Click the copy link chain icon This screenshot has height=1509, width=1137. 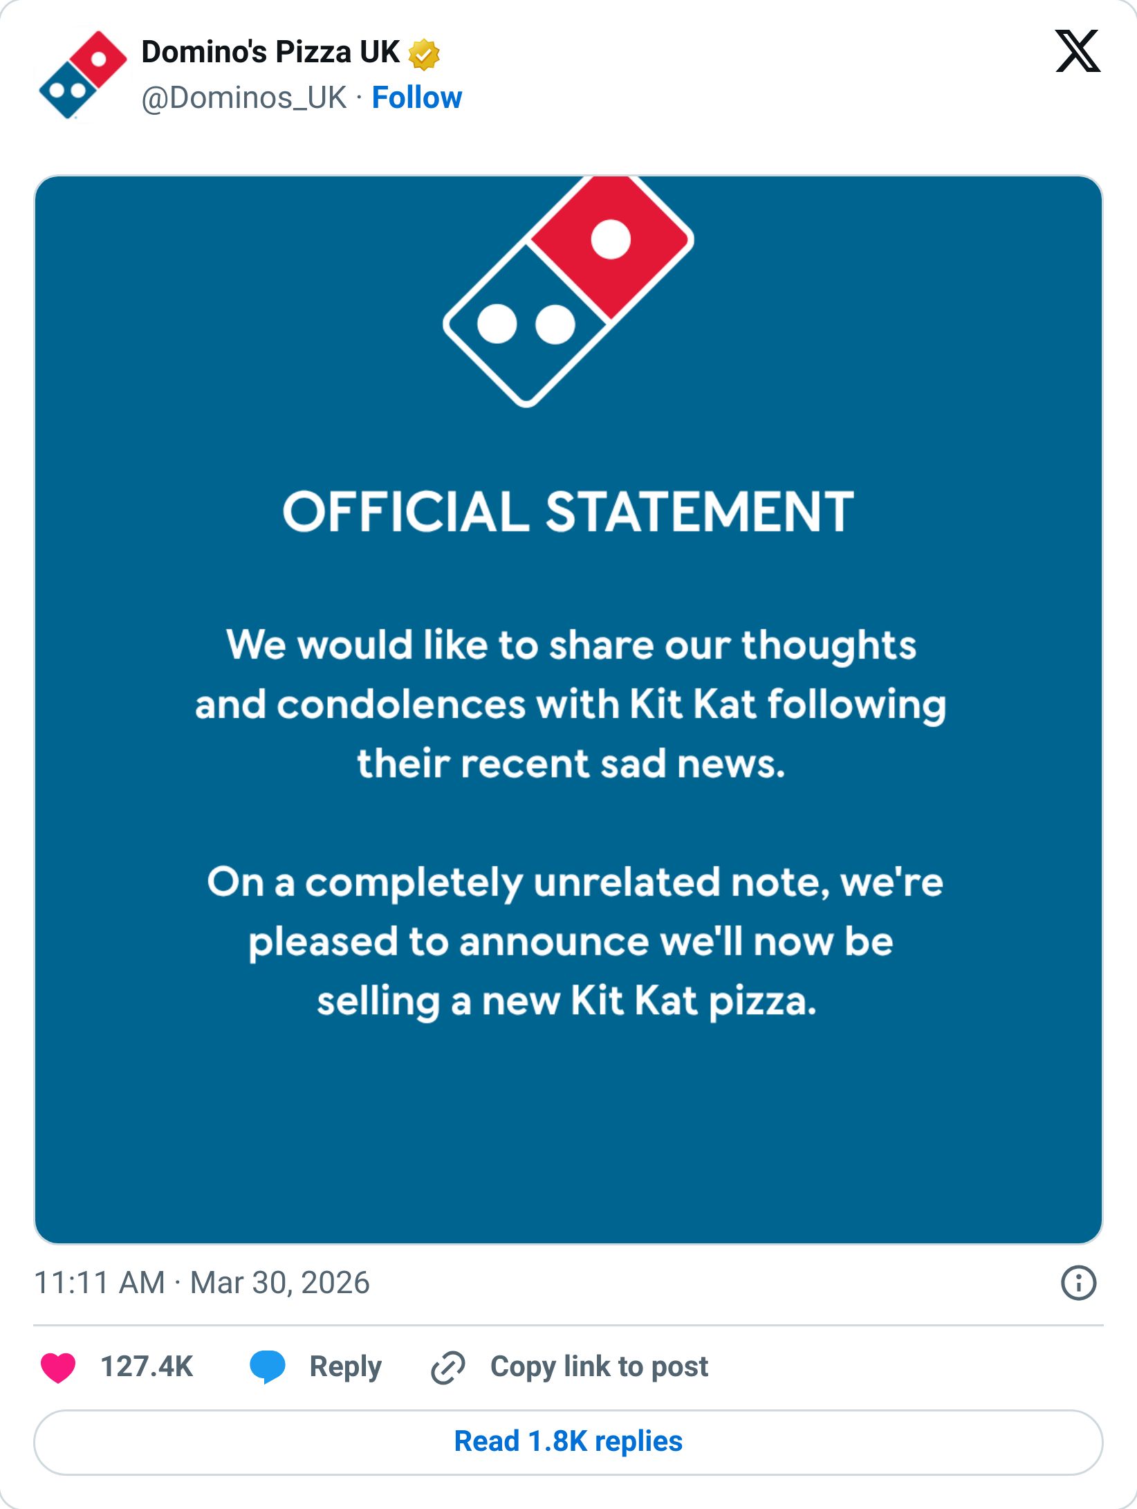446,1366
